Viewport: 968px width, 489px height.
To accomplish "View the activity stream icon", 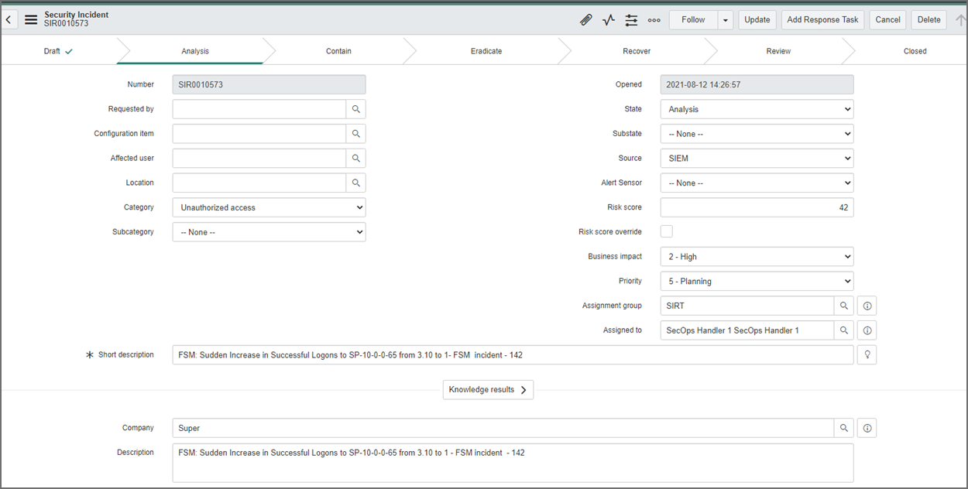I will (609, 19).
